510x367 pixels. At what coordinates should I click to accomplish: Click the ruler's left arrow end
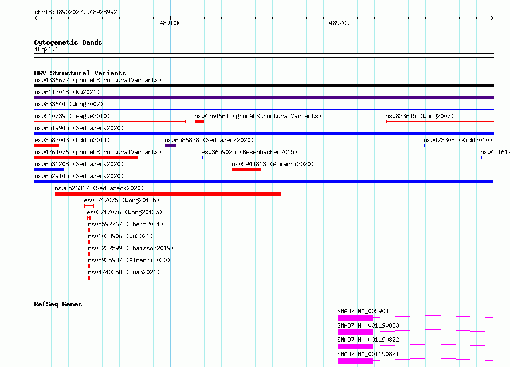(x=36, y=18)
